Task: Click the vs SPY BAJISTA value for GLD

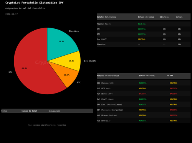Action: [x=174, y=89]
